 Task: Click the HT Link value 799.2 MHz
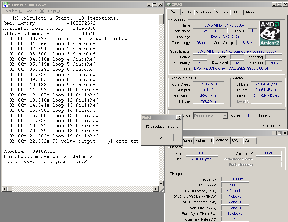(208, 101)
